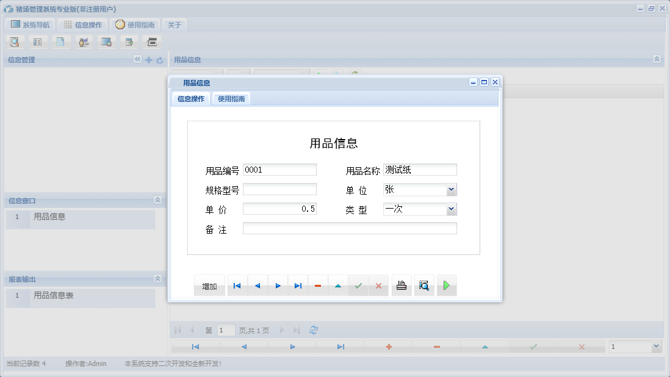
Task: Open the 关于 menu item
Action: (173, 24)
